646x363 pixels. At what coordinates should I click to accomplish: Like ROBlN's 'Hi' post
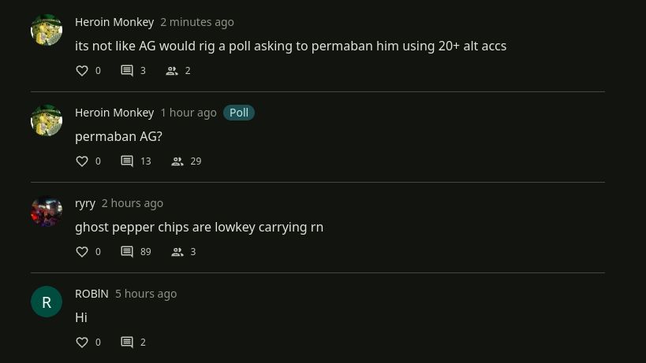coord(82,343)
